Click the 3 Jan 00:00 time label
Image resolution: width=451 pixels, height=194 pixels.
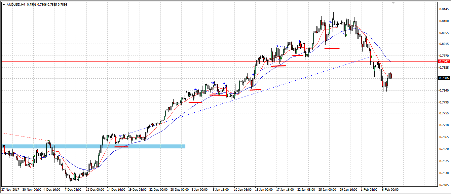point(200,190)
